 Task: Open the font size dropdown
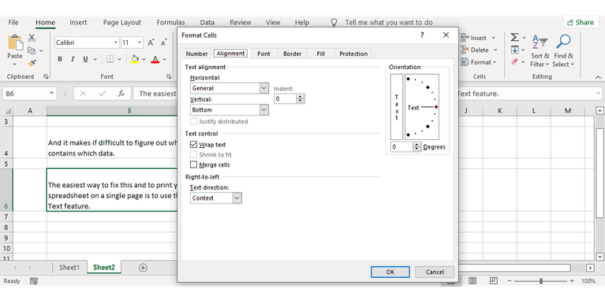[140, 42]
